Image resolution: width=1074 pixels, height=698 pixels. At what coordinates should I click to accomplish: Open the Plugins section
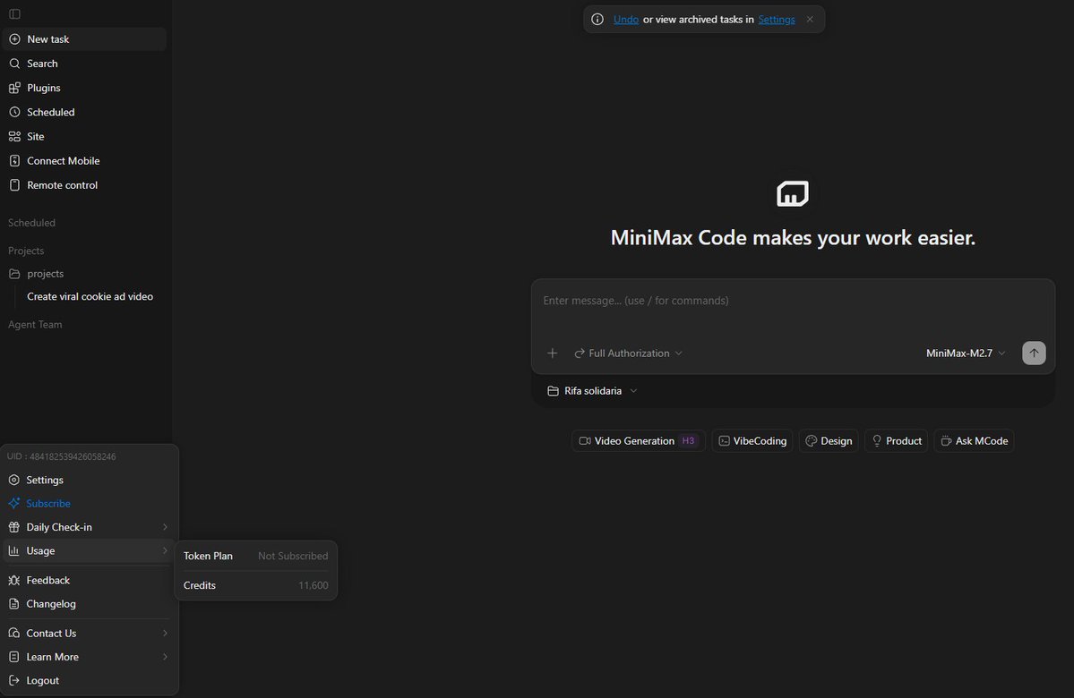(x=84, y=88)
